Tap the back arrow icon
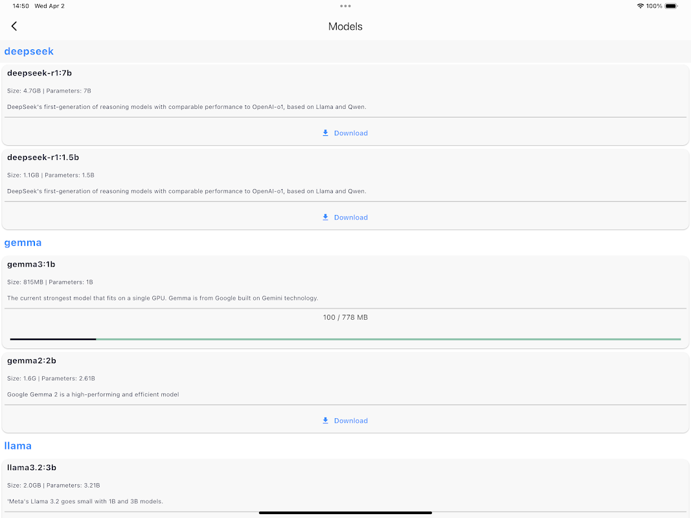691x518 pixels. pos(14,27)
